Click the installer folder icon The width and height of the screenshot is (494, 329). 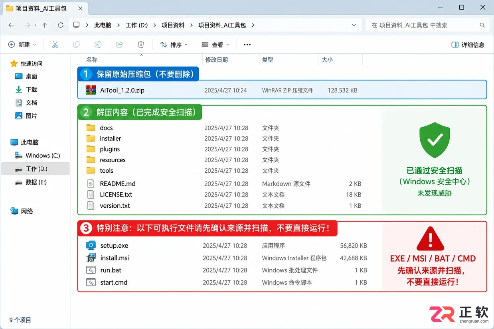click(x=91, y=138)
